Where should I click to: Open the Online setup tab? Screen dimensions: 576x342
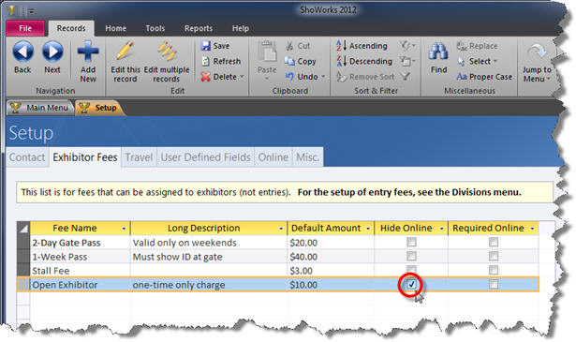click(x=273, y=157)
